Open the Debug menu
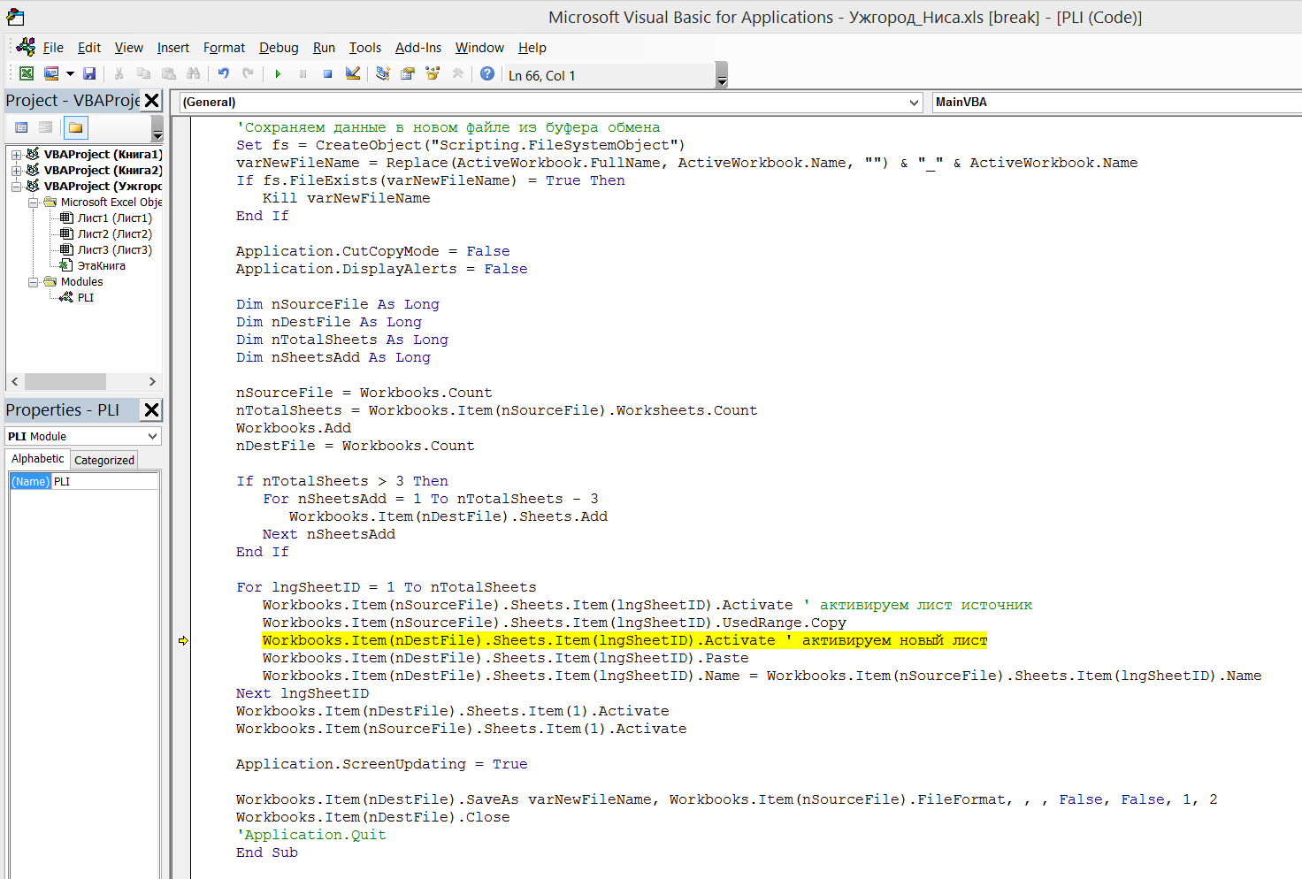This screenshot has width=1302, height=879. (x=279, y=48)
